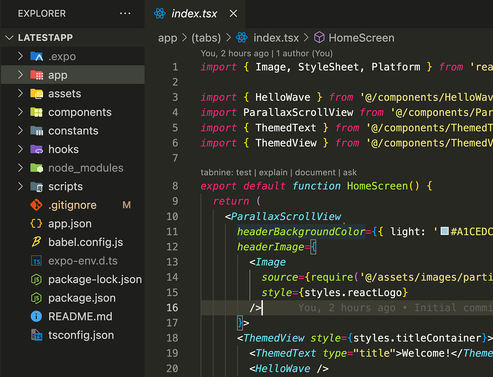Click the TS icon beside expo-env.d.ts
The width and height of the screenshot is (493, 377).
click(x=37, y=261)
